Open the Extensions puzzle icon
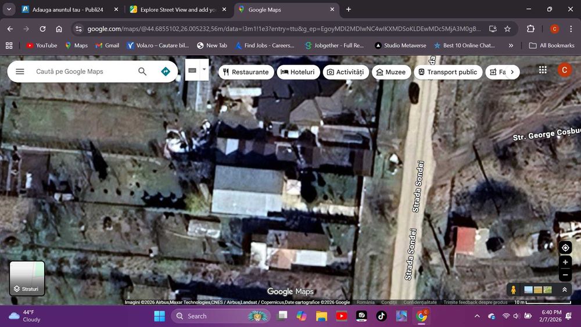Viewport: 581px width, 327px height. click(530, 29)
